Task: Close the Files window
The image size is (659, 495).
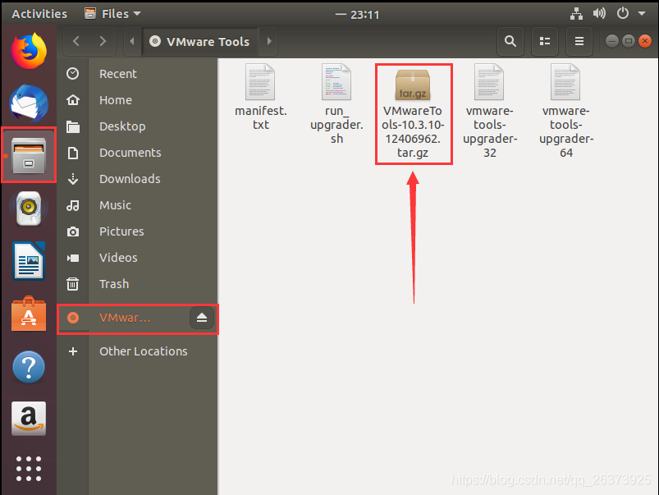Action: pyautogui.click(x=645, y=41)
